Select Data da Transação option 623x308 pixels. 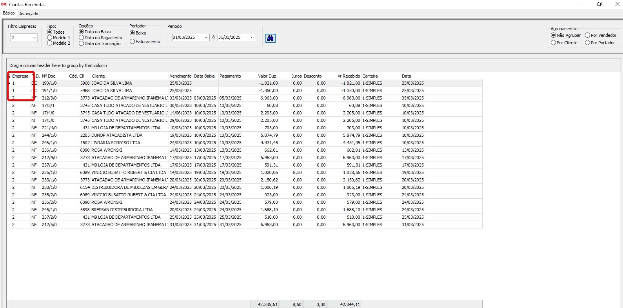pos(82,43)
